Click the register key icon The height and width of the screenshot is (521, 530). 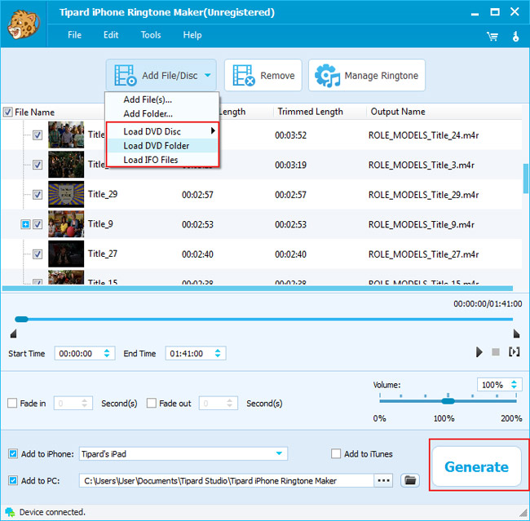515,36
